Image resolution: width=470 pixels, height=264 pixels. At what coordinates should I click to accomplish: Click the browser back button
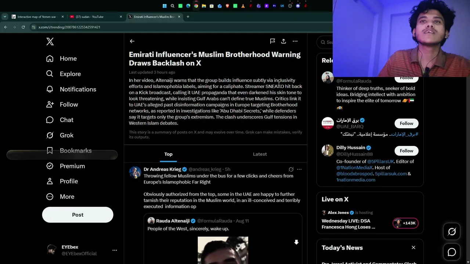point(6,27)
